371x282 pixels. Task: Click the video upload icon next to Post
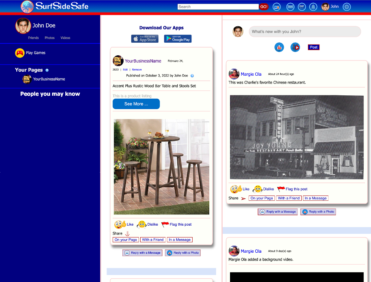point(295,47)
